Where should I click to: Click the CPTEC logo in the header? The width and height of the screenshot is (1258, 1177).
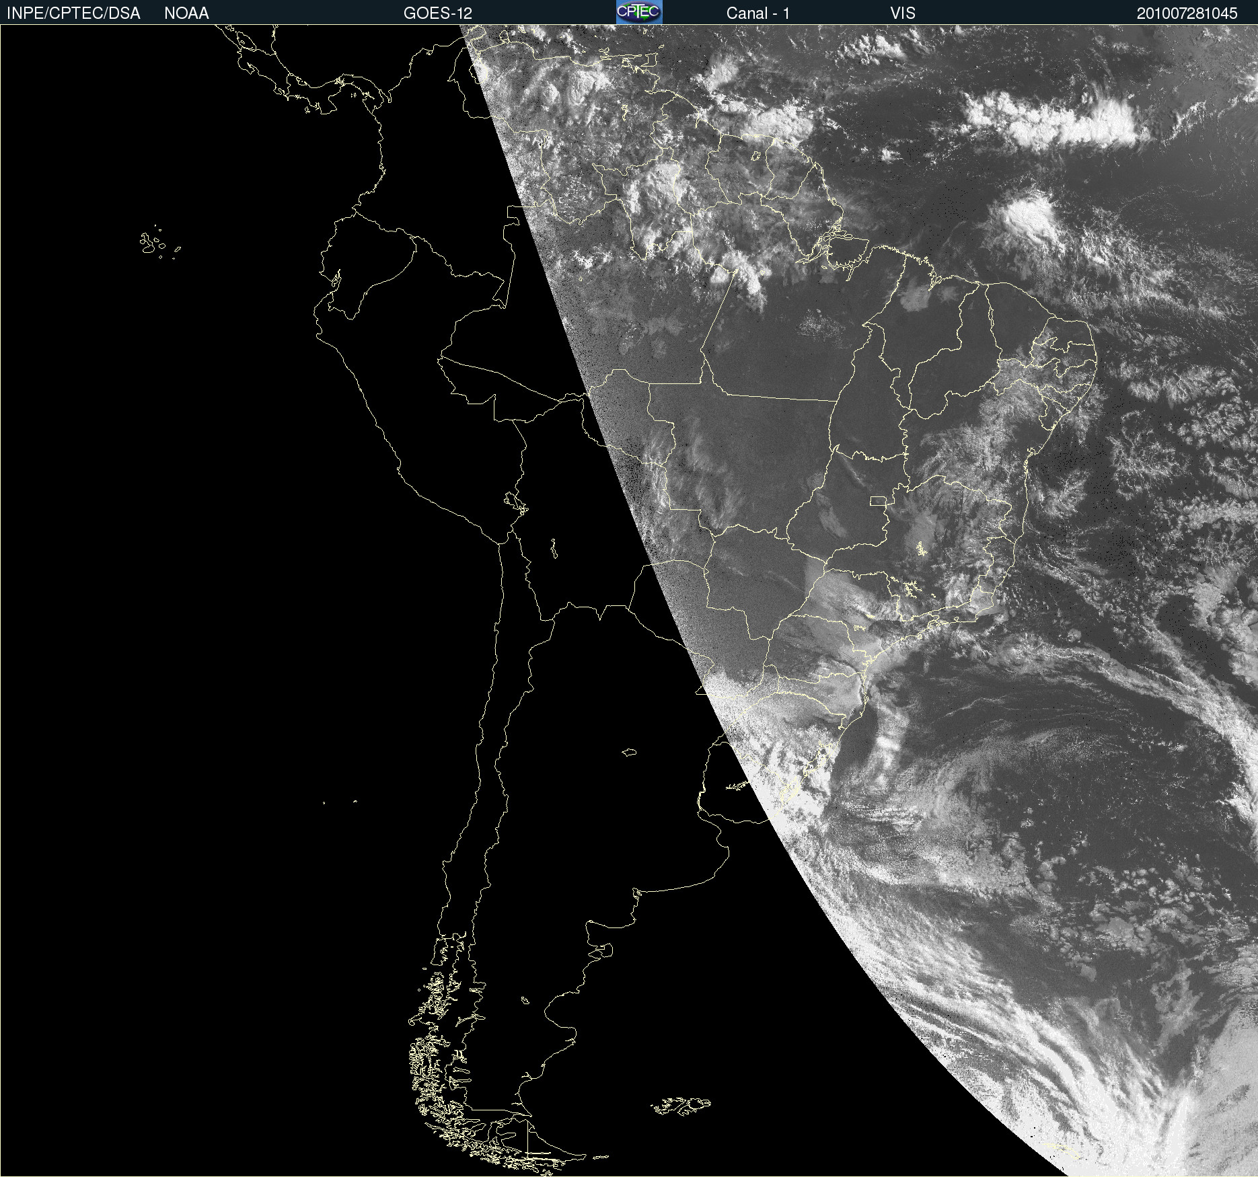[x=639, y=12]
